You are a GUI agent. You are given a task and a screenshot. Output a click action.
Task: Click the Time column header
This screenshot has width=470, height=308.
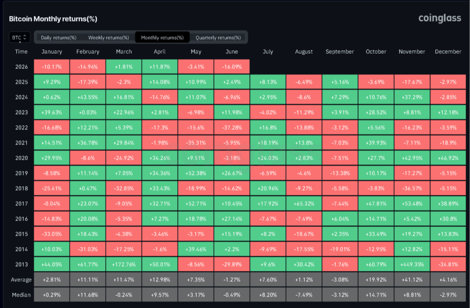[x=21, y=51]
